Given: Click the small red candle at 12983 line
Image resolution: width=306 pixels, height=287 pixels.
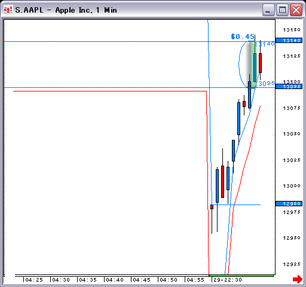Looking at the screenshot, I should tap(212, 207).
